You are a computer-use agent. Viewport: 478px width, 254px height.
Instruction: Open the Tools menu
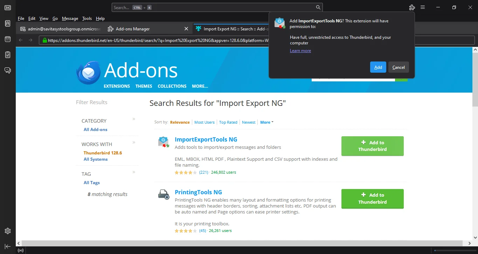(x=87, y=19)
